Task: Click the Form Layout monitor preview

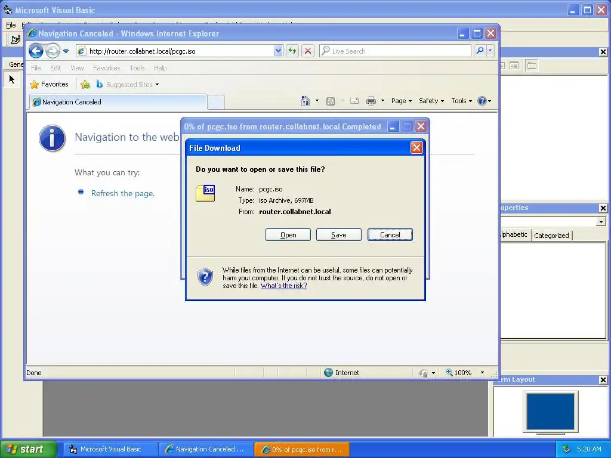Action: pos(551,411)
